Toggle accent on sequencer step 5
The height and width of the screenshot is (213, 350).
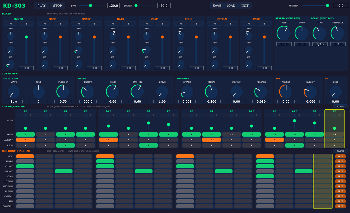(x=108, y=140)
